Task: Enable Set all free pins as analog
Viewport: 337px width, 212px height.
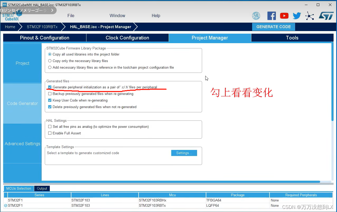Action: pyautogui.click(x=50, y=127)
